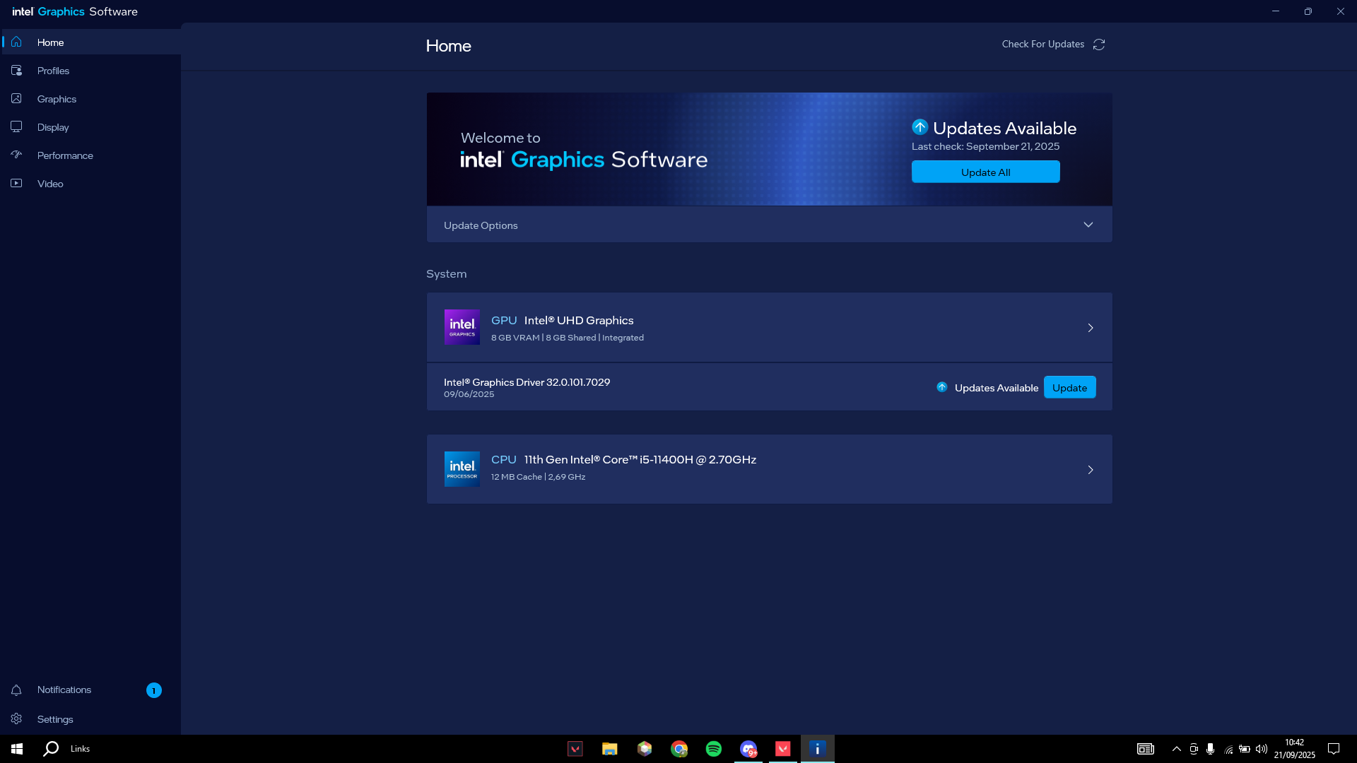This screenshot has width=1357, height=763.
Task: Show hidden system tray icons
Action: 1176,749
